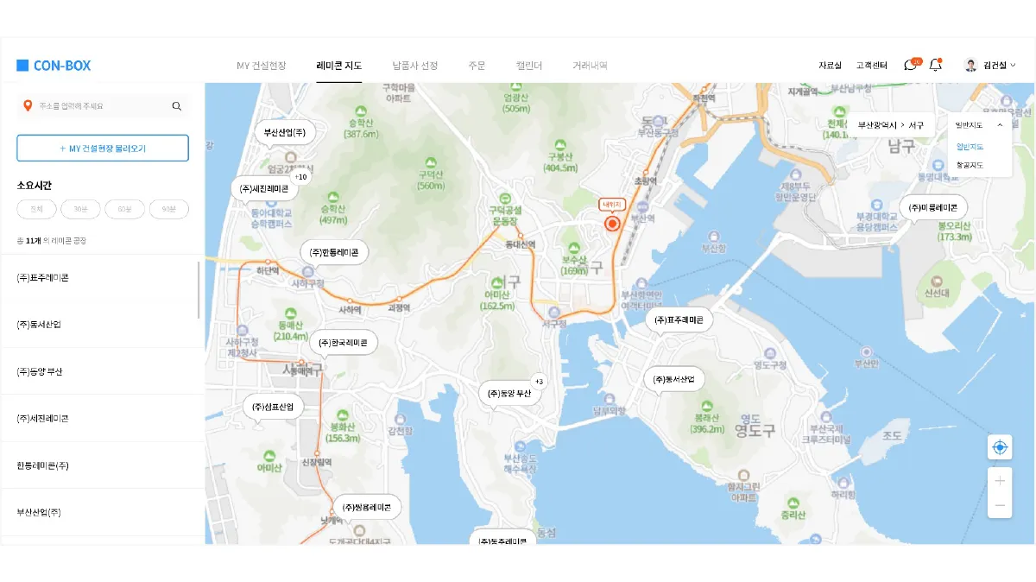Image resolution: width=1036 pixels, height=582 pixels.
Task: Open the 김건설 user menu chevron
Action: tap(1013, 66)
